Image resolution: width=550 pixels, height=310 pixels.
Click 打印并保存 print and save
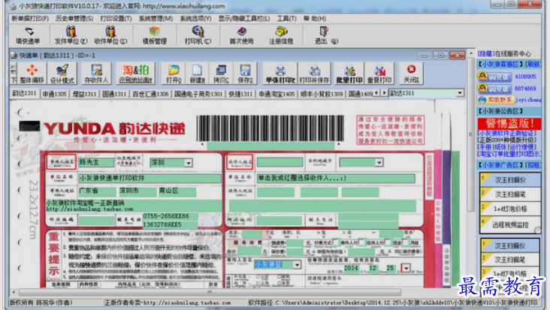(x=314, y=74)
